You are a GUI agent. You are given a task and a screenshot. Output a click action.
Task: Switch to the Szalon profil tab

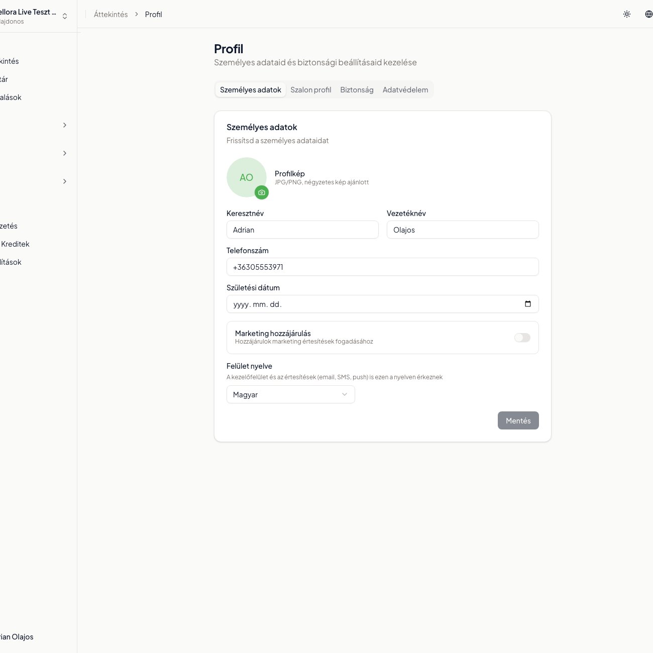(x=310, y=90)
